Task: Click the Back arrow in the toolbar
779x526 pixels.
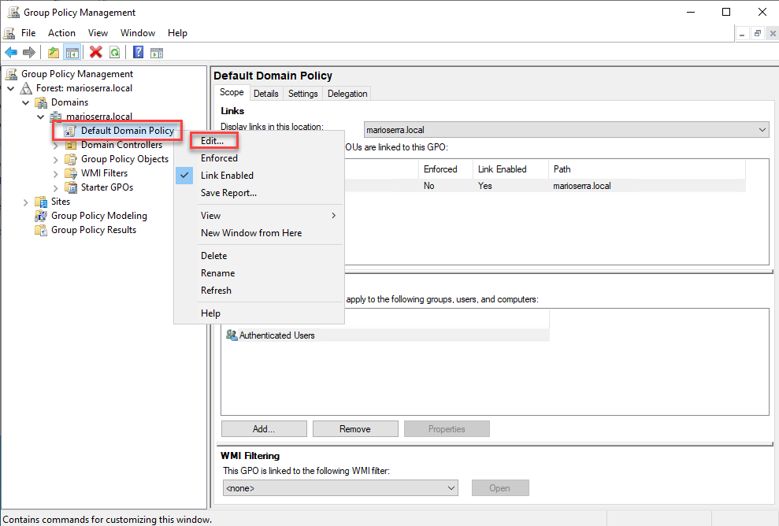Action: (x=11, y=52)
